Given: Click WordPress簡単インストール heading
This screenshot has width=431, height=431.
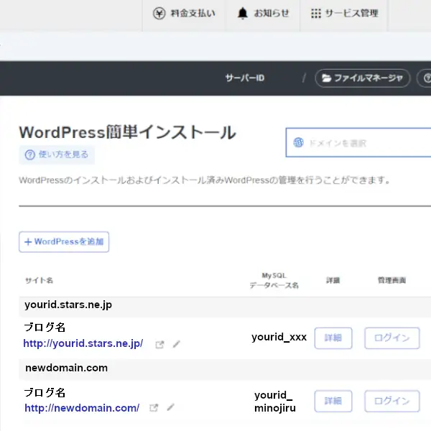Looking at the screenshot, I should point(128,132).
